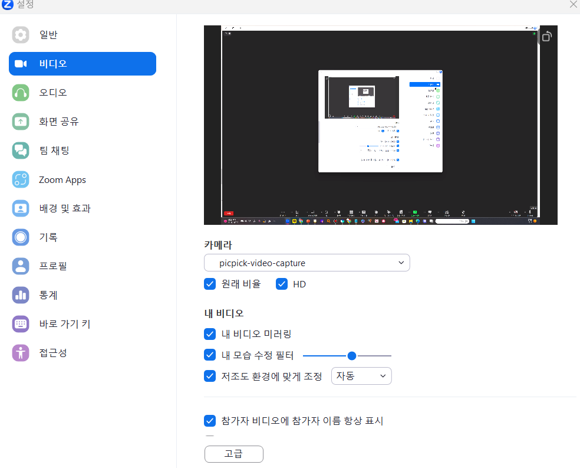Click the 내 모습 수정 필터 slider handle
The image size is (580, 468).
(x=352, y=355)
